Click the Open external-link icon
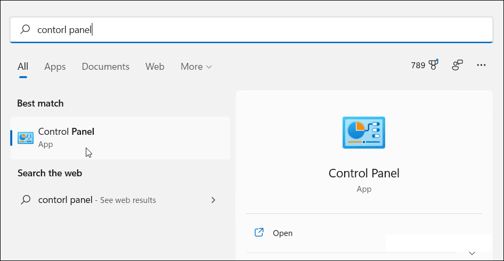Screen dimensions: 504x261 [259, 233]
